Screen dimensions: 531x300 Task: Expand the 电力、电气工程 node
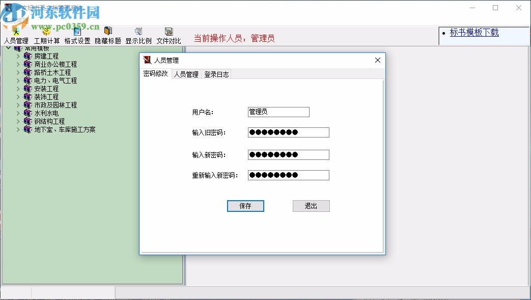pyautogui.click(x=18, y=80)
